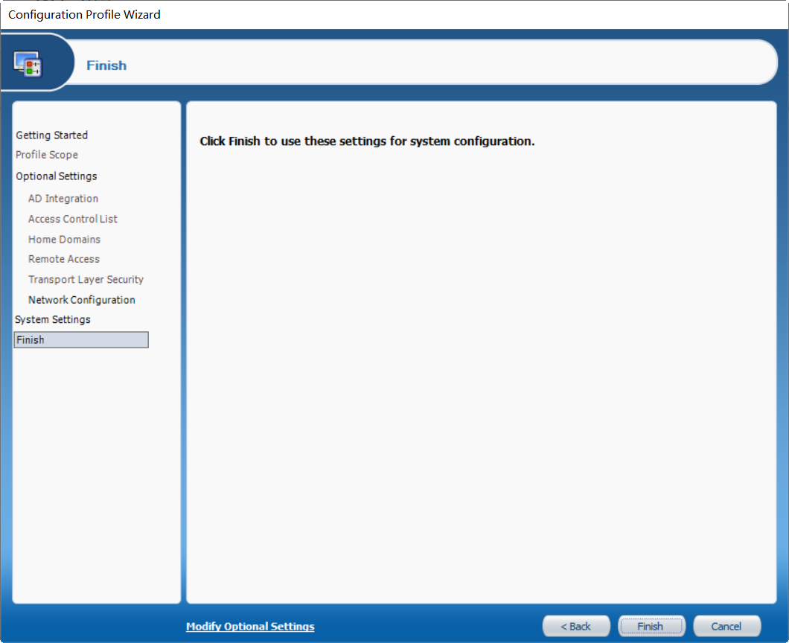Viewport: 789px width, 643px height.
Task: Click the Configuration Profile Wizard title bar
Action: click(x=394, y=15)
